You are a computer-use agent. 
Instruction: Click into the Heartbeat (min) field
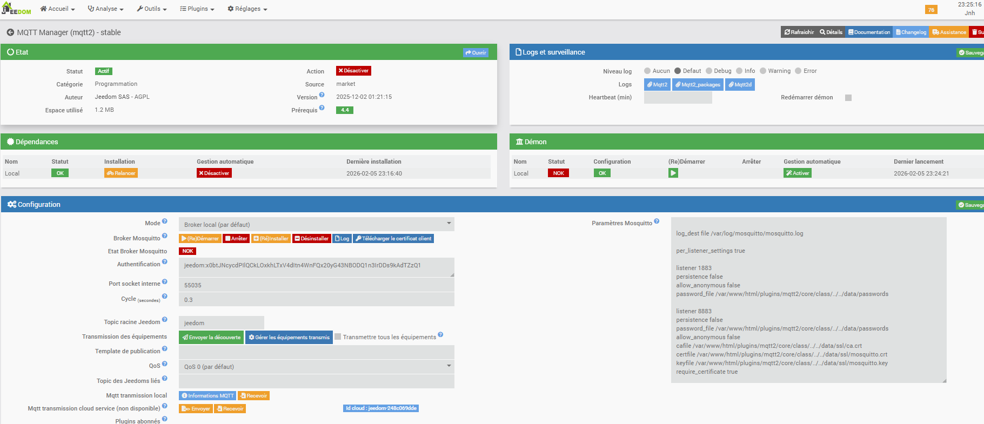[678, 98]
